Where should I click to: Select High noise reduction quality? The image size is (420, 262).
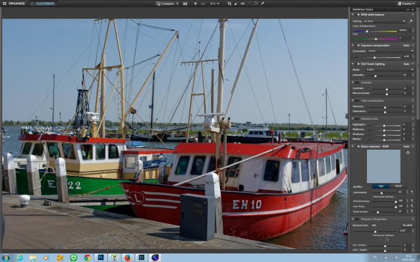tap(381, 187)
